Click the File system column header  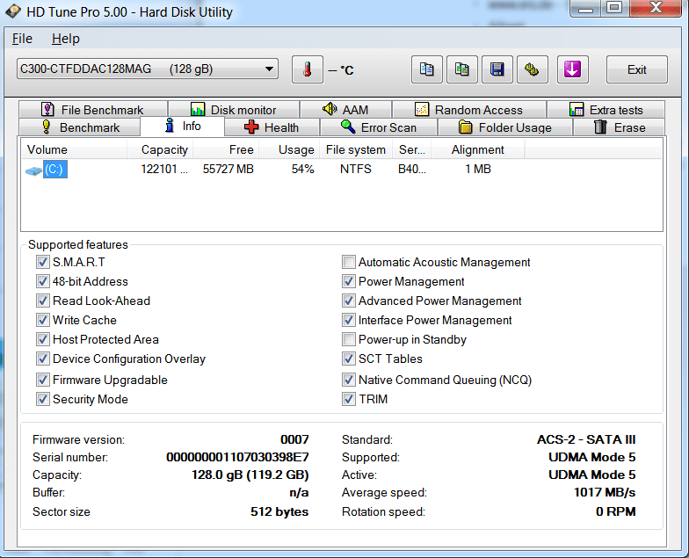click(356, 149)
